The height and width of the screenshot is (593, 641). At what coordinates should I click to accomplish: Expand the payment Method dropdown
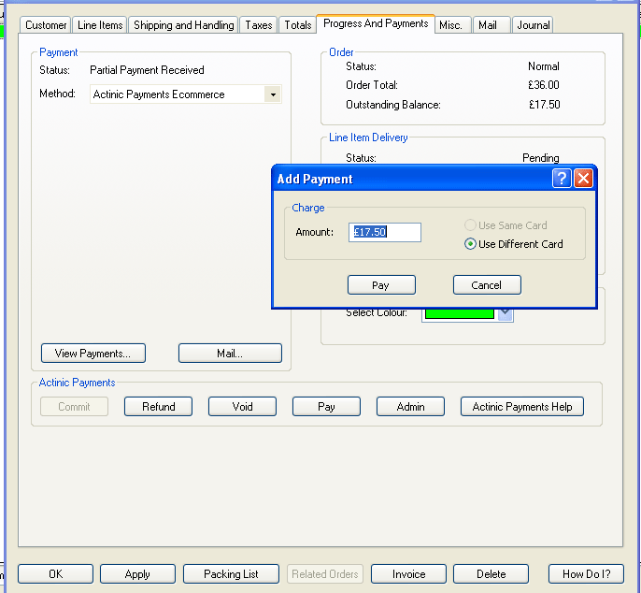coord(272,94)
